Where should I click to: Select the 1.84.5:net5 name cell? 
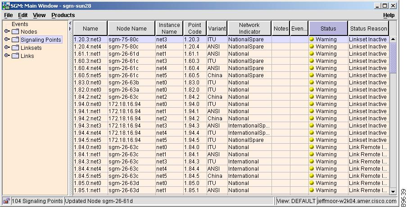click(x=90, y=176)
